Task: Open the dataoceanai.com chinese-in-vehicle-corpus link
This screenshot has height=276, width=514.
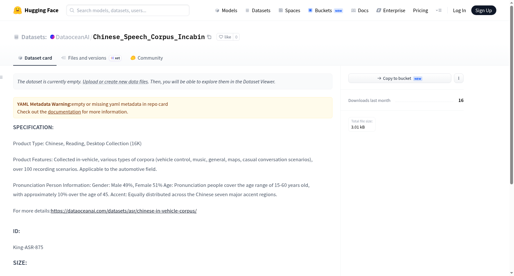Action: [x=124, y=211]
